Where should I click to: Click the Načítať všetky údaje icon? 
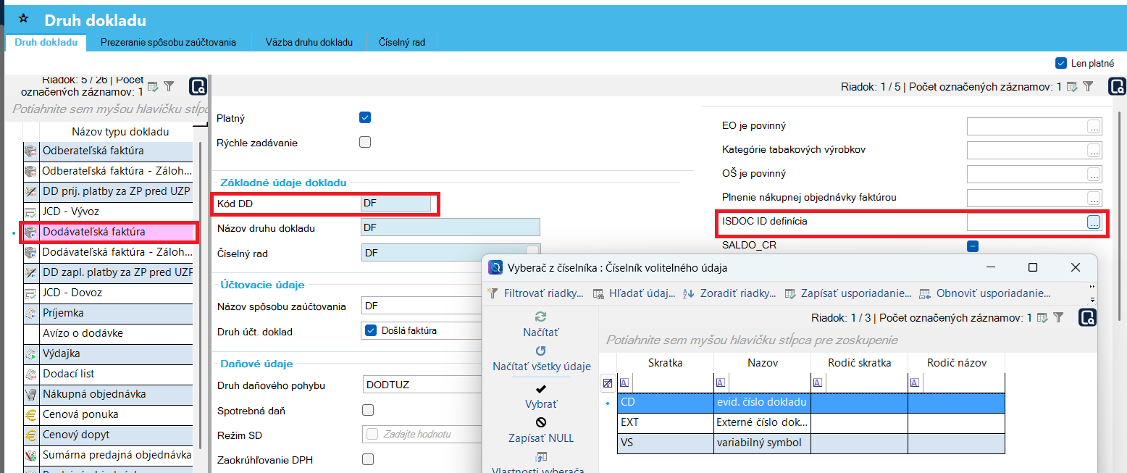tap(540, 351)
